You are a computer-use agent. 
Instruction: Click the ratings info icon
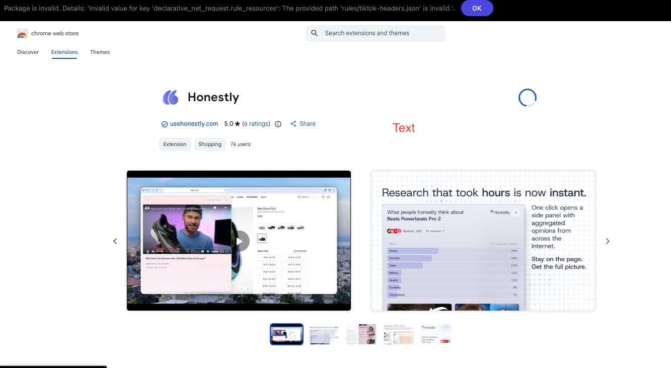coord(278,124)
